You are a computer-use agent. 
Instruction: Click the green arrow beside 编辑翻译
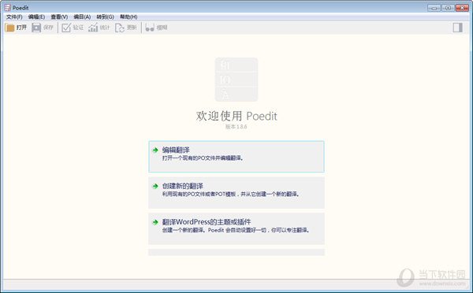point(155,150)
